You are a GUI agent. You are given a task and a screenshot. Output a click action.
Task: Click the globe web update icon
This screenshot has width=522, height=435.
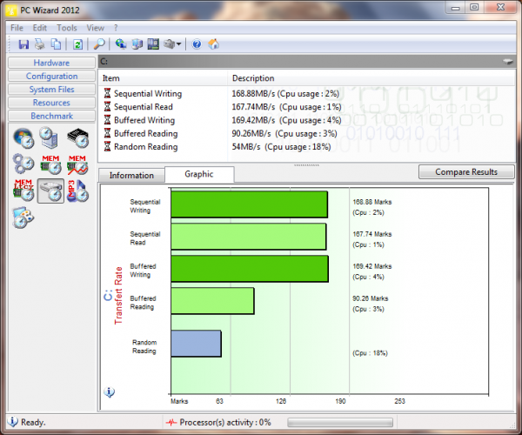(121, 43)
